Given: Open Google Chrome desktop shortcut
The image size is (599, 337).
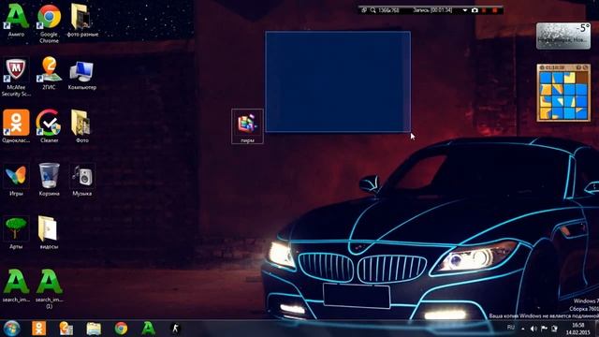Looking at the screenshot, I should pos(49,22).
